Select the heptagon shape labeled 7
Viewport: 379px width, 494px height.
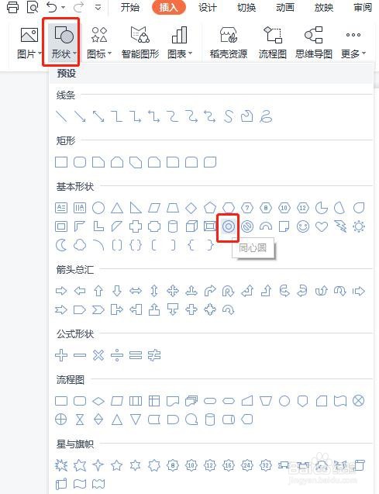(x=247, y=208)
